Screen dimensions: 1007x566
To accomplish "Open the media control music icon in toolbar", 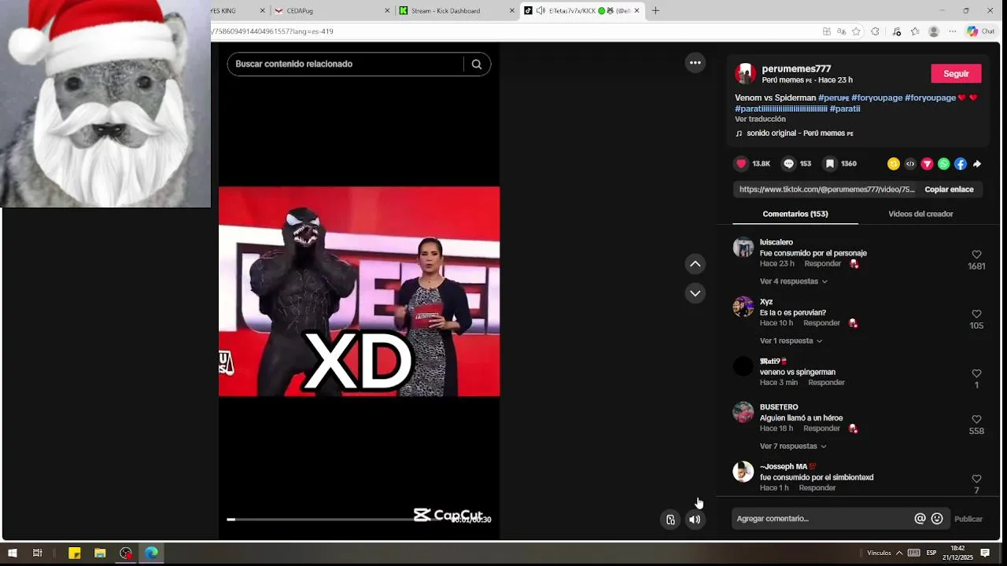I will (897, 31).
